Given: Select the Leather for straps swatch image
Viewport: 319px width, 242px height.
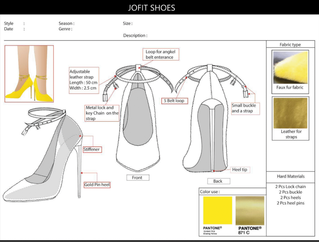Looking at the screenshot, I should pos(290,113).
